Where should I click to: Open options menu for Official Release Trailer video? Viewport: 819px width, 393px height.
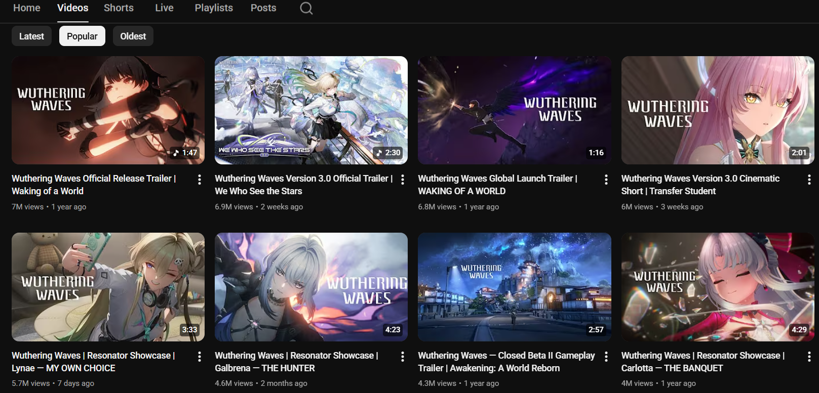click(200, 180)
